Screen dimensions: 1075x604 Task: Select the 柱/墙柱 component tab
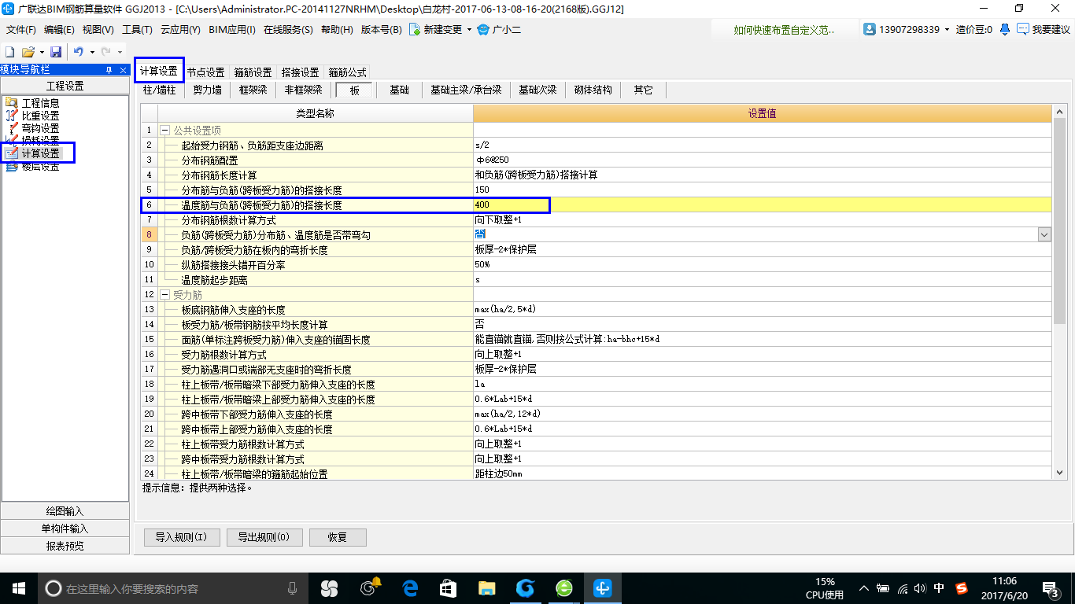(x=159, y=90)
